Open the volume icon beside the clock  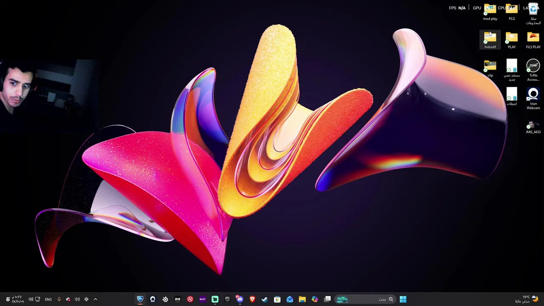click(31, 299)
